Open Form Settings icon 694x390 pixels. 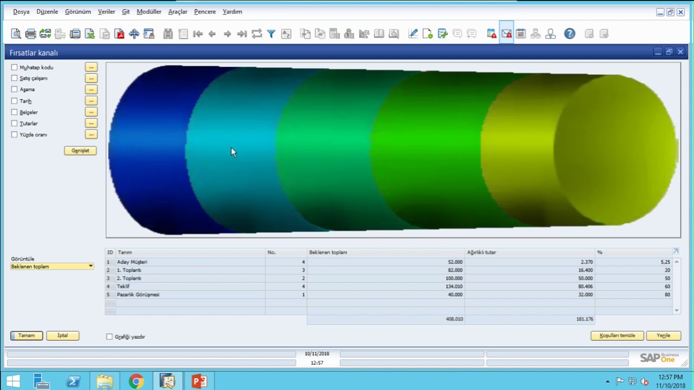click(428, 34)
